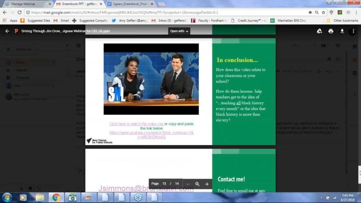Show hidden icons in the system tray
Image resolution: width=361 pixels, height=203 pixels.
tap(322, 197)
